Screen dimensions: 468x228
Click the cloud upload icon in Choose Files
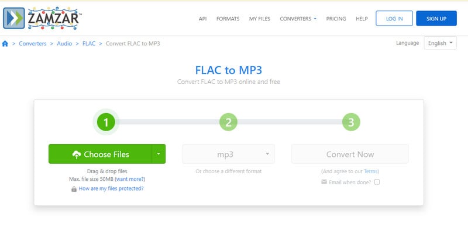(77, 155)
